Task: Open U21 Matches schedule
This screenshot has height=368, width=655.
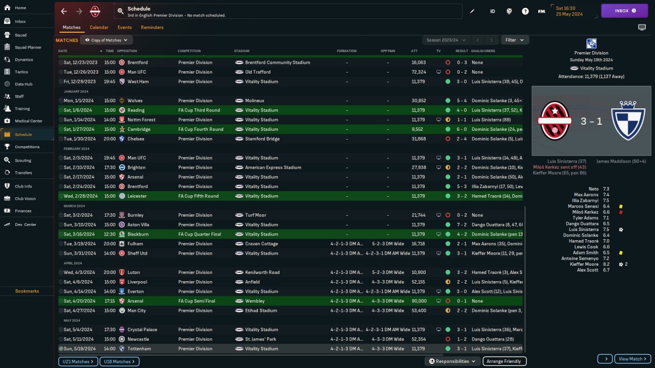Action: [x=78, y=361]
